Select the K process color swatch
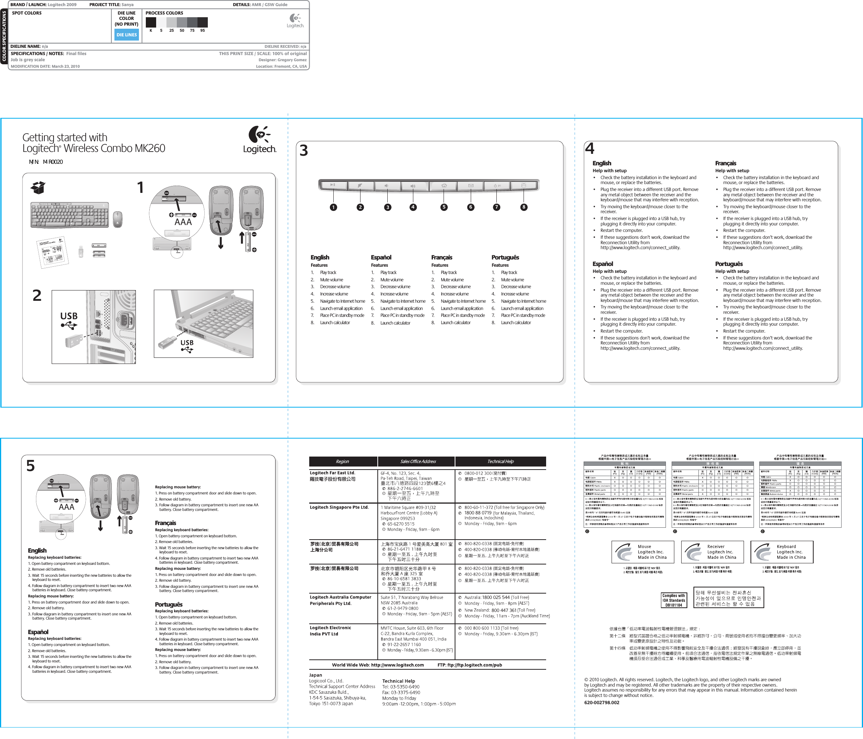Viewport: 863px width, 739px height. click(151, 23)
